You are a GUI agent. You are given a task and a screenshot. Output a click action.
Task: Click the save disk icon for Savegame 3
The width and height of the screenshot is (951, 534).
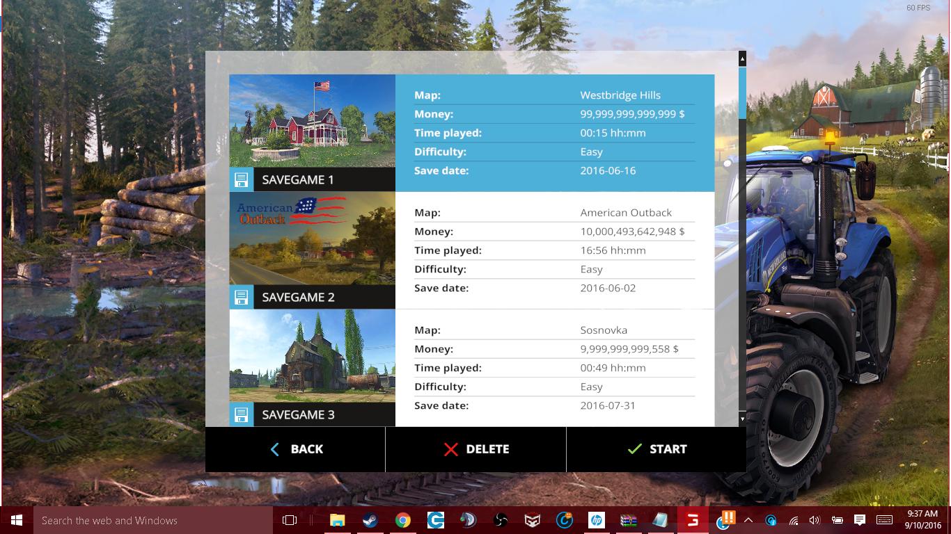(x=241, y=414)
